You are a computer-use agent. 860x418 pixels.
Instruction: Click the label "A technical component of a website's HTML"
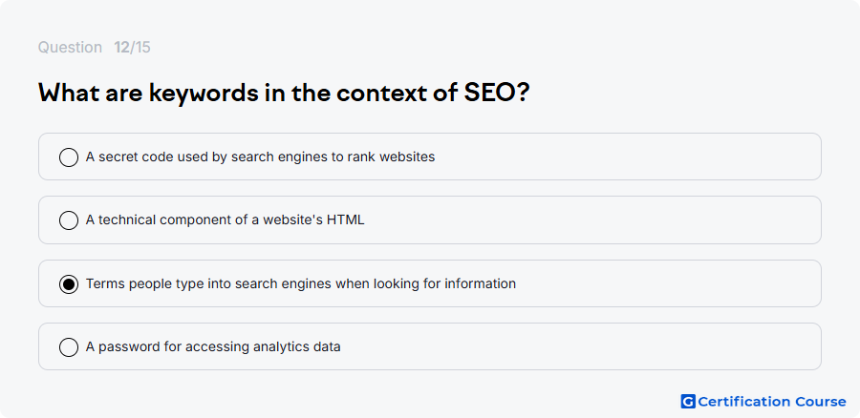pos(225,219)
